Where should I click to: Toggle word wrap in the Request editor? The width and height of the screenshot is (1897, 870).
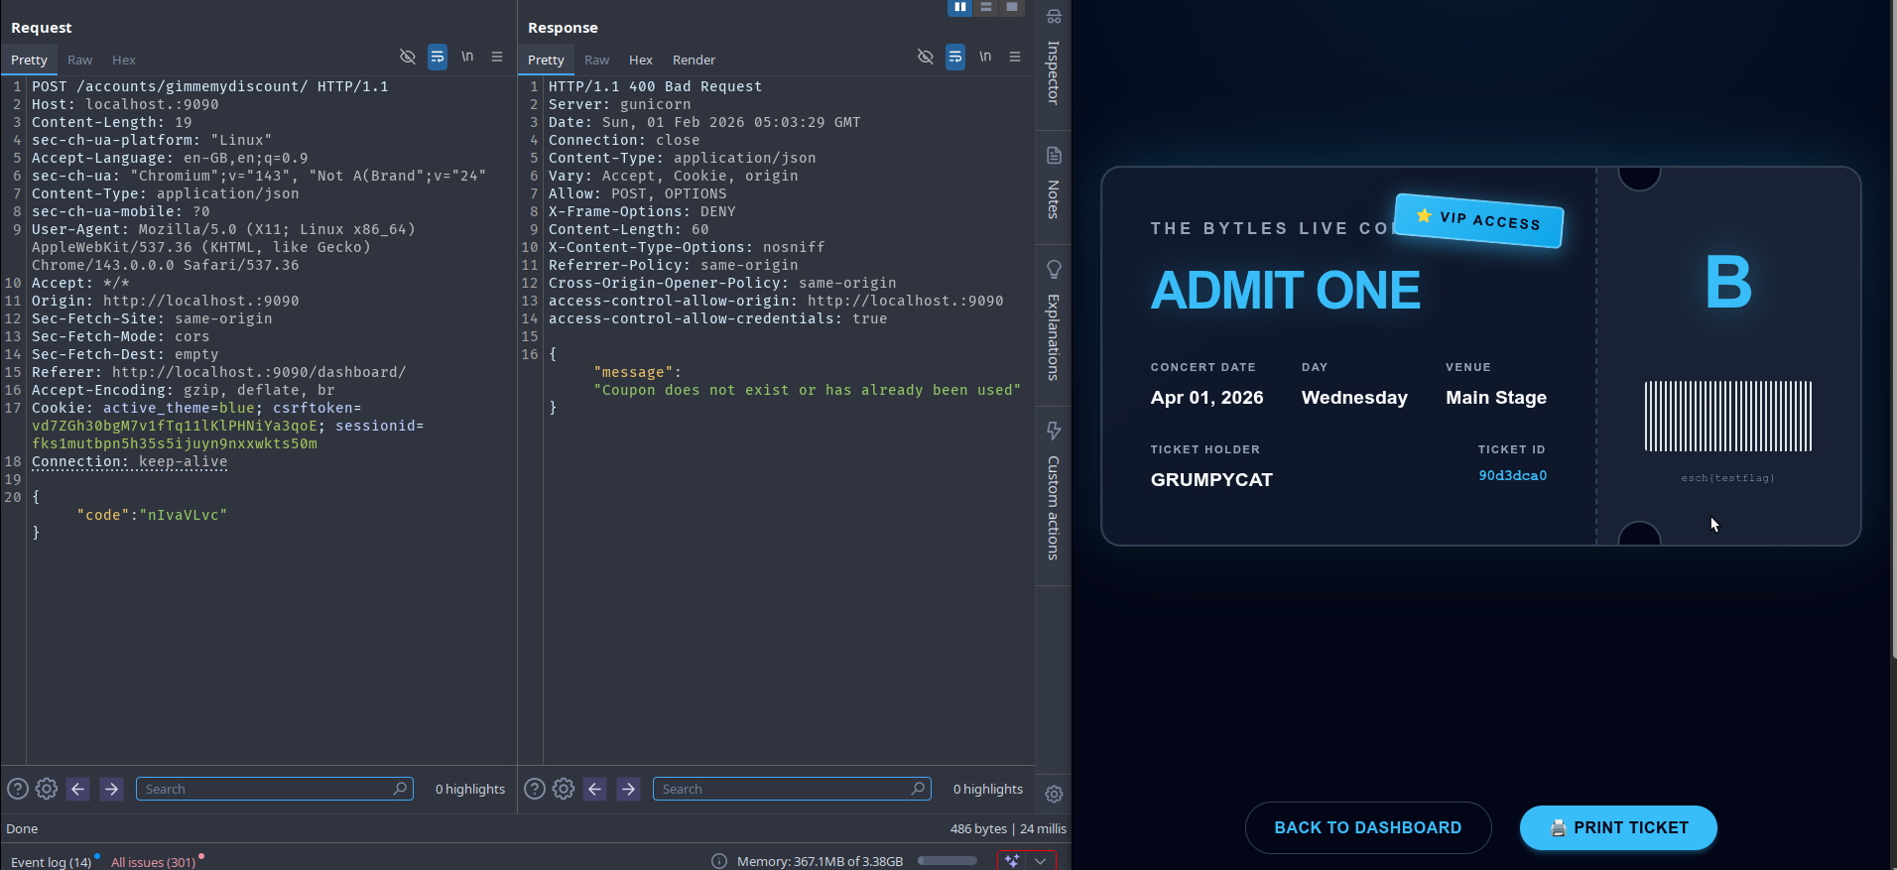tap(438, 57)
